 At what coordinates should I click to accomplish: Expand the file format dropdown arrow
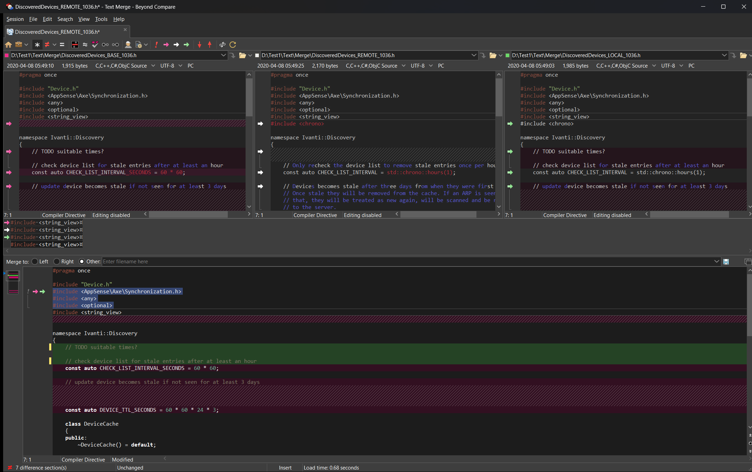tap(146, 45)
